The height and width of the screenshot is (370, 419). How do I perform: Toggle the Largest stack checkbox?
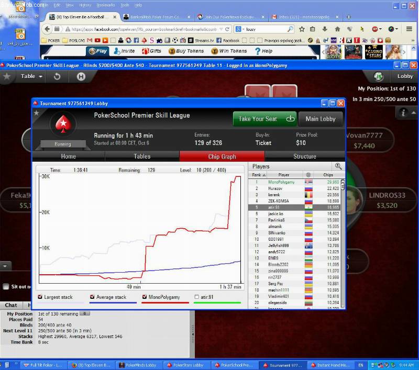[x=40, y=297]
